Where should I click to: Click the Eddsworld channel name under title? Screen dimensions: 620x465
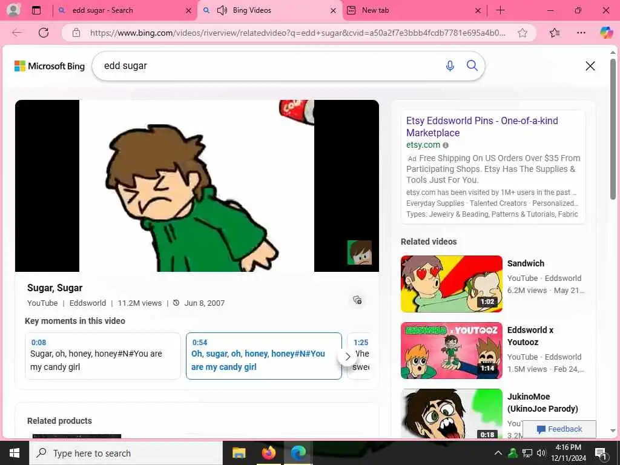87,303
